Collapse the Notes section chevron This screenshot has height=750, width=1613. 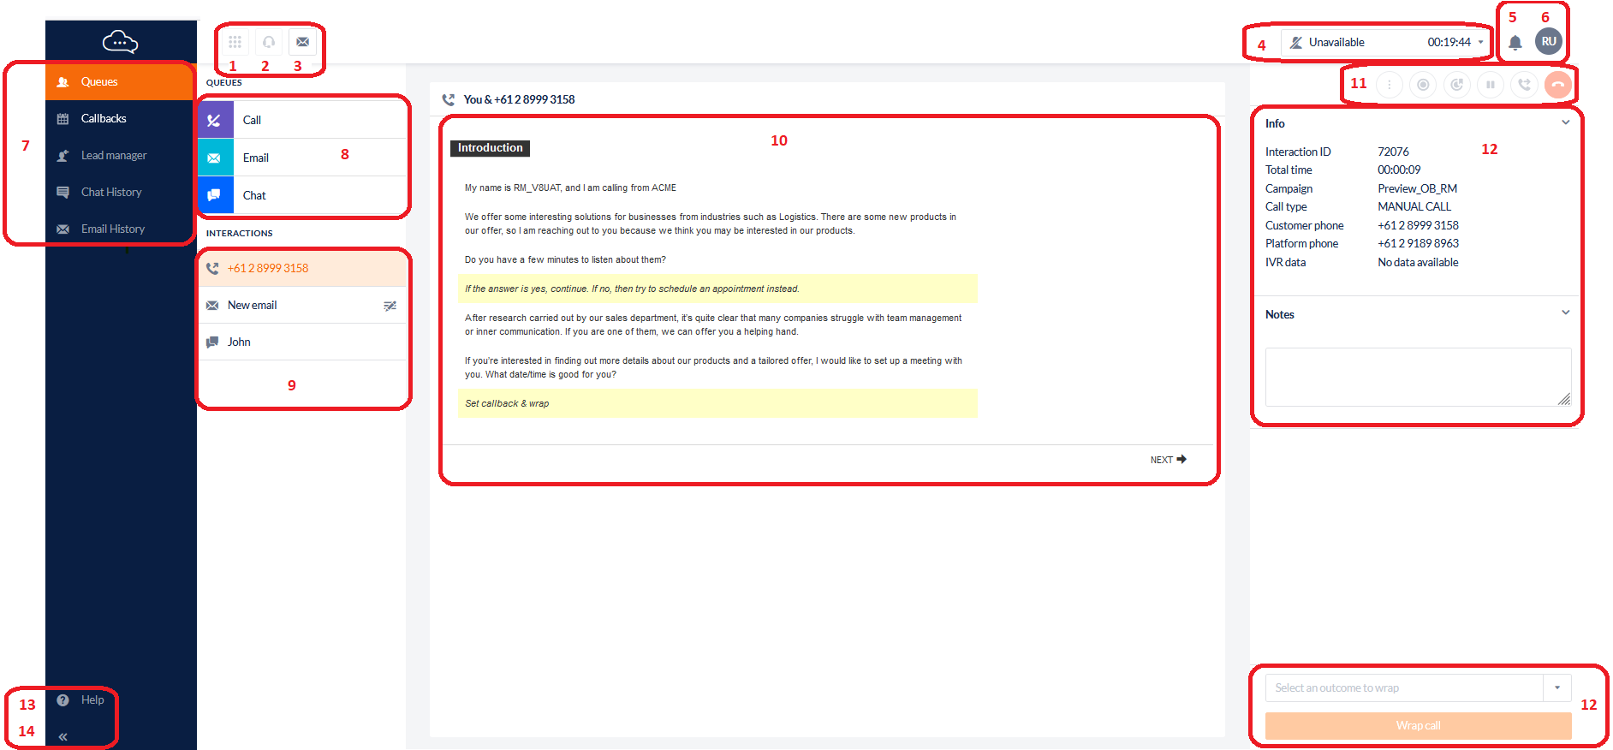[x=1565, y=313]
